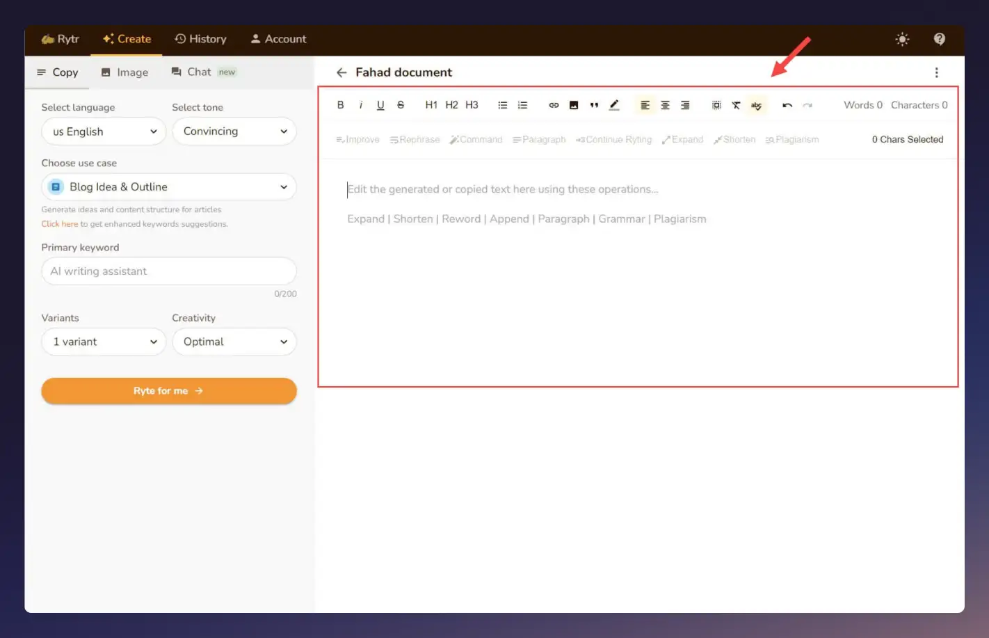This screenshot has height=638, width=989.
Task: Apply bold formatting with the B icon
Action: (341, 104)
